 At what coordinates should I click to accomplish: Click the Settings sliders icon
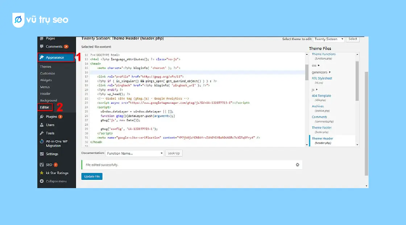coord(42,154)
